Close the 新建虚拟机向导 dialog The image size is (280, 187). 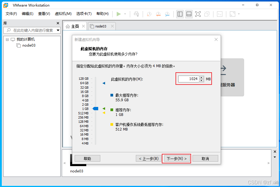click(216, 39)
